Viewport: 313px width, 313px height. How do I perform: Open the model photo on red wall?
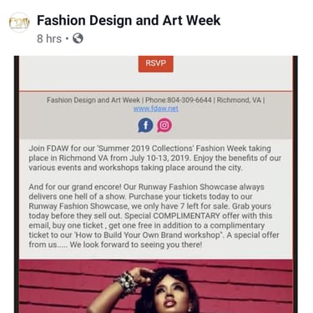coord(156,286)
